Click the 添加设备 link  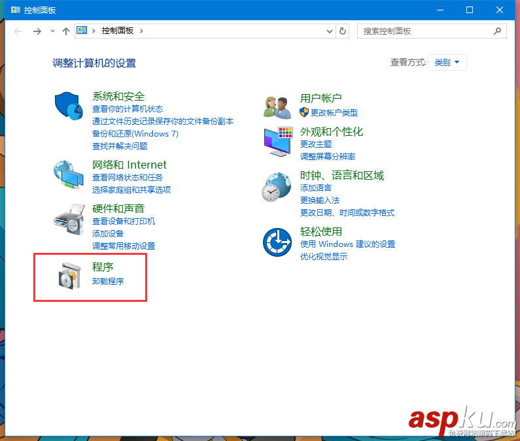pyautogui.click(x=108, y=234)
